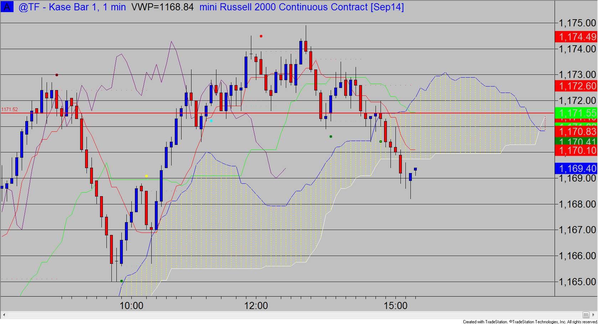Select the '@TF - Kase Bar 1, 1 min' symbol label
The height and width of the screenshot is (324, 598).
click(x=72, y=7)
